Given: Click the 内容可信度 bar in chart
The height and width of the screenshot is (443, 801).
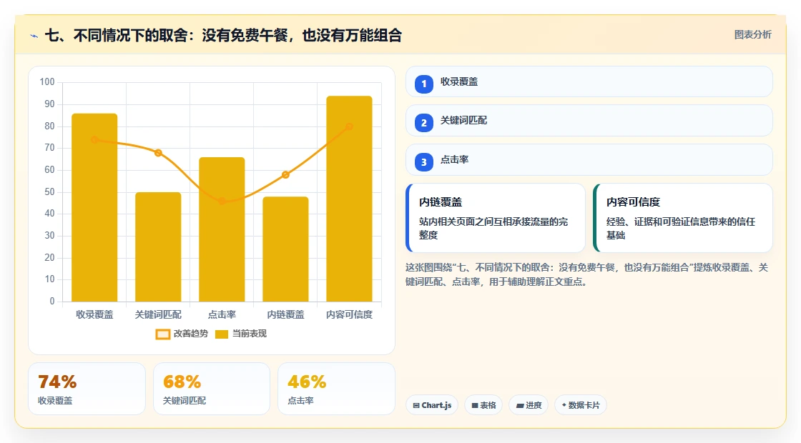Looking at the screenshot, I should tap(350, 199).
